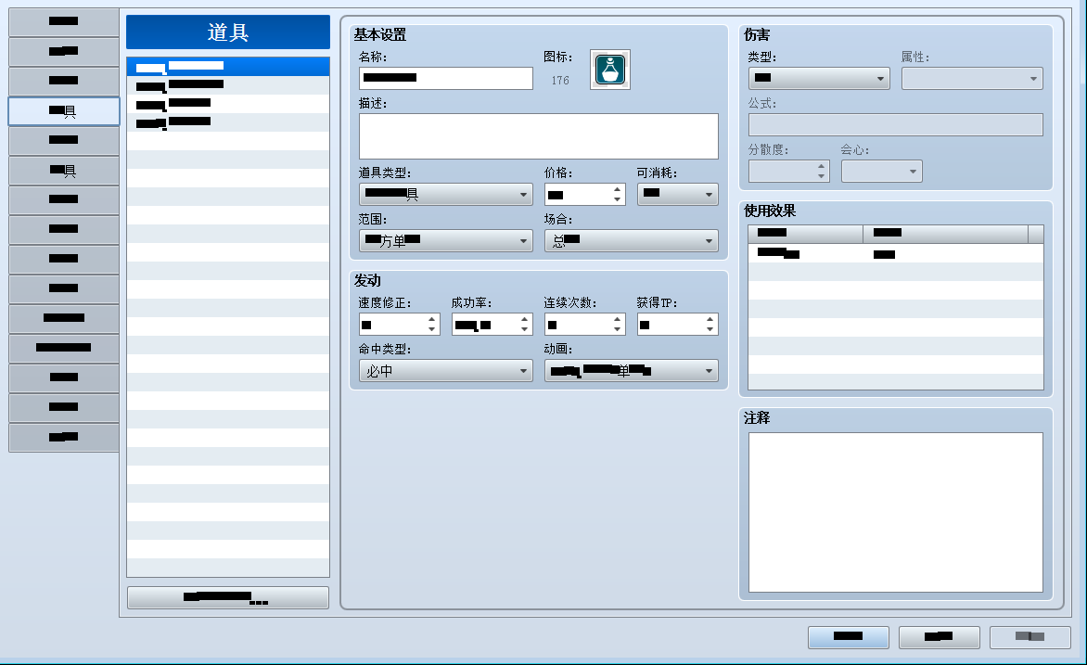
Task: Open the 道具类型 dropdown
Action: point(446,194)
